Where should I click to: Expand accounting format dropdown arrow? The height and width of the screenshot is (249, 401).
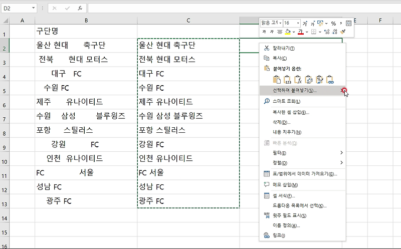click(x=327, y=24)
